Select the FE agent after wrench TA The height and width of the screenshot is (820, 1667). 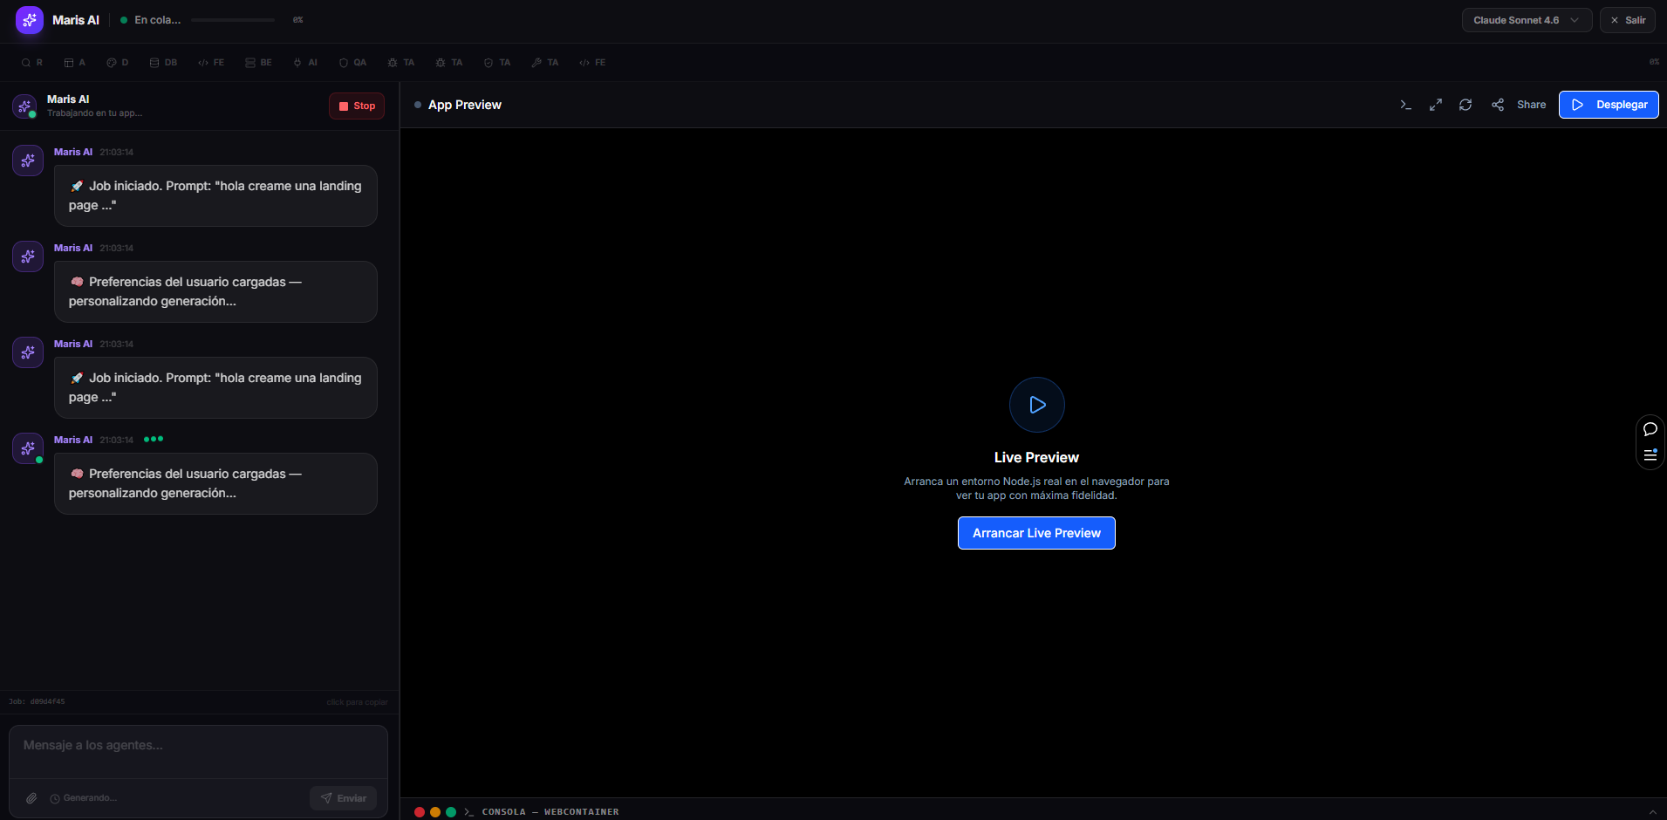click(x=592, y=63)
